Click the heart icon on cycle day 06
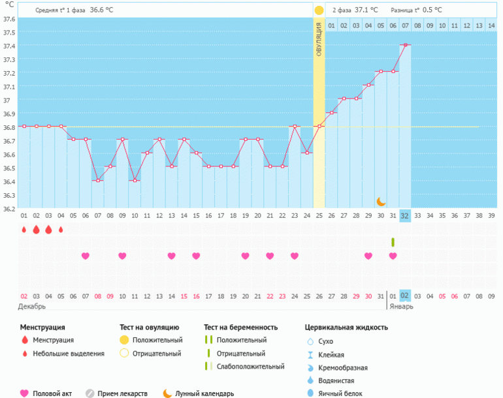This screenshot has width=503, height=398. point(86,256)
